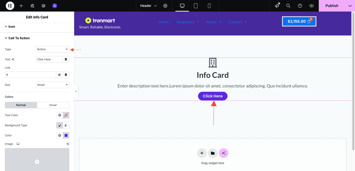Open Site Settings sliders icon
Image resolution: width=355 pixels, height=171 pixels.
click(x=32, y=6)
